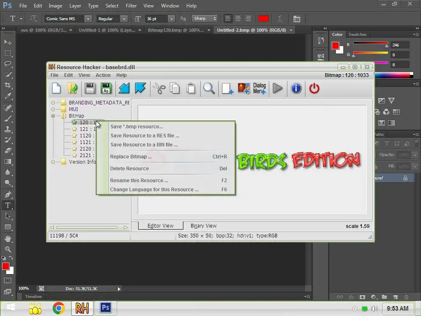Switch to the Editor View tab
This screenshot has width=421, height=316.
coord(161,226)
